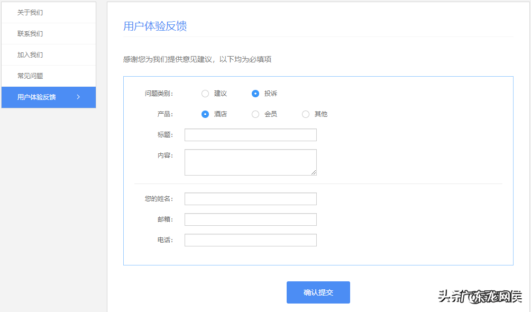Select the 会员 (member) product option
Viewport: 531px width, 312px height.
pyautogui.click(x=254, y=114)
